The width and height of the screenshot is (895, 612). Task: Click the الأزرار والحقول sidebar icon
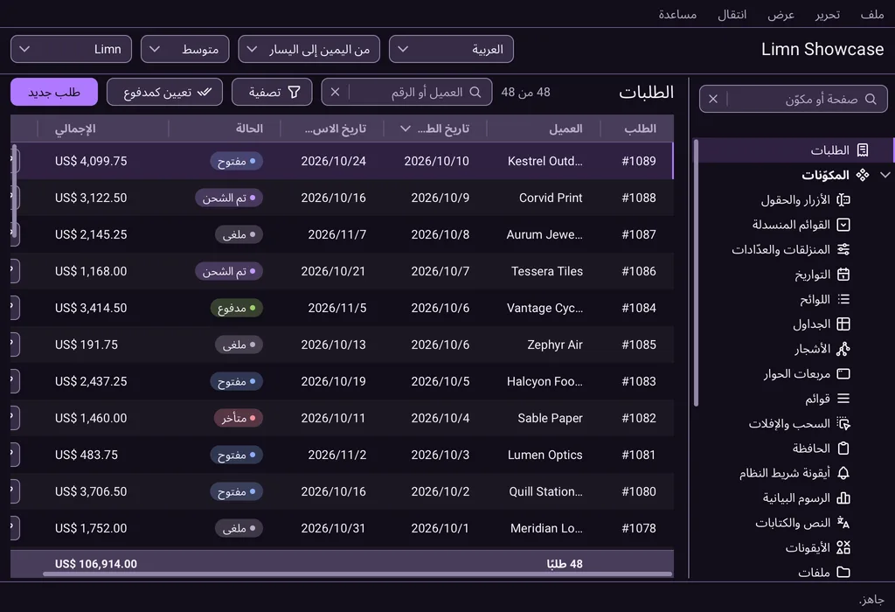843,200
